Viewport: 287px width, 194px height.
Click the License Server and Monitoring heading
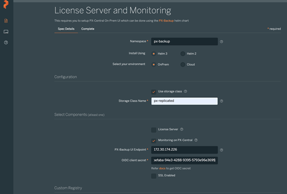click(113, 11)
